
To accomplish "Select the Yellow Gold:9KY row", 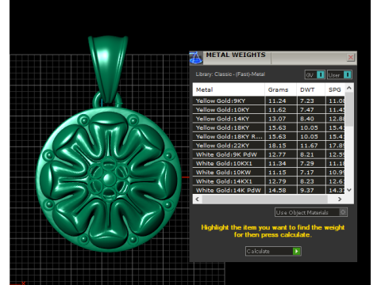I will point(269,101).
